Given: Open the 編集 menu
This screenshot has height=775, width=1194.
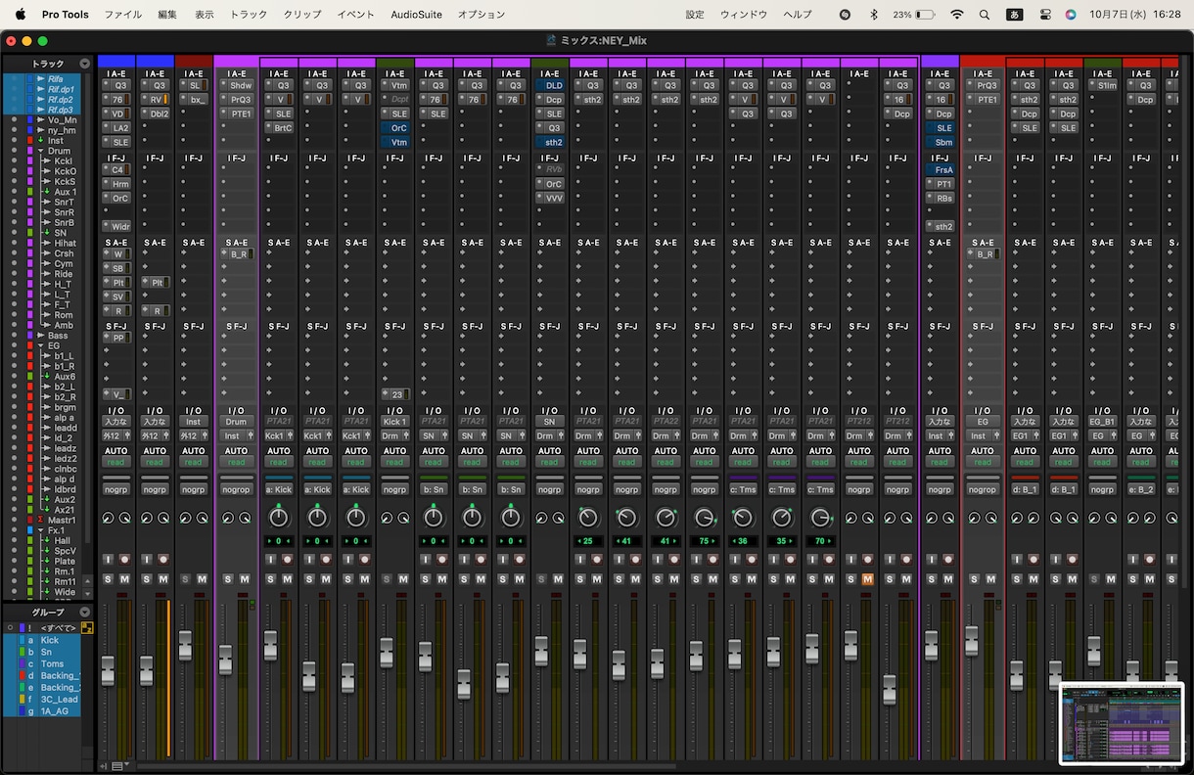Looking at the screenshot, I should point(167,15).
